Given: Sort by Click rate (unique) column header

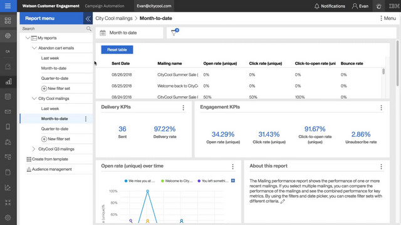Looking at the screenshot, I should 266,63.
